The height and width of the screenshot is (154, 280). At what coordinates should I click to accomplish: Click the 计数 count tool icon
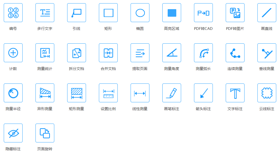point(13,53)
